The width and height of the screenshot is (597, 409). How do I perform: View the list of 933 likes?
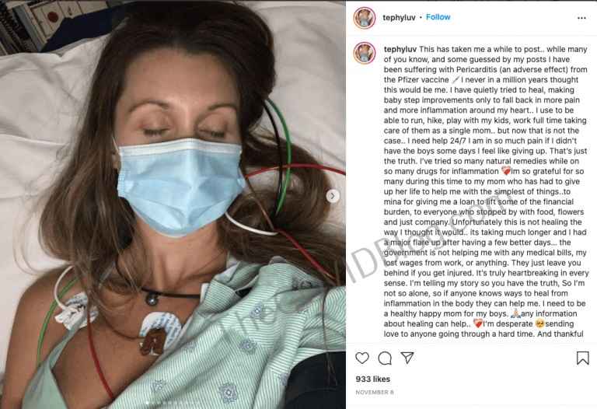click(373, 379)
